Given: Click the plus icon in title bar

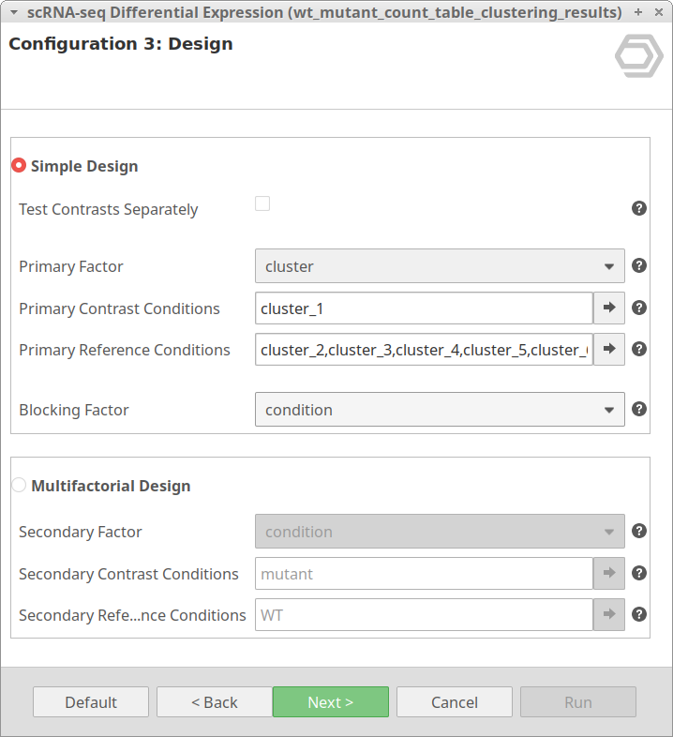Looking at the screenshot, I should (x=638, y=12).
